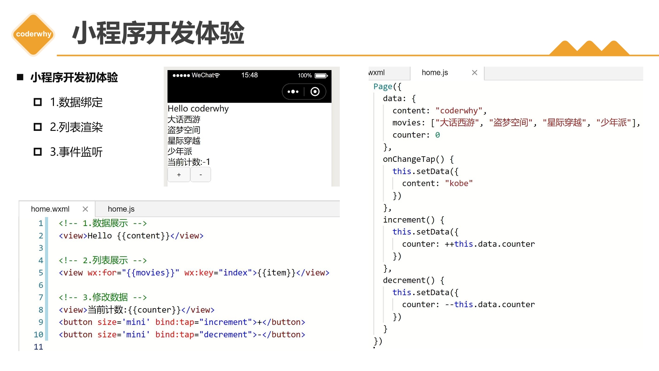
Task: Click the counter: 0 code line
Action: (416, 135)
